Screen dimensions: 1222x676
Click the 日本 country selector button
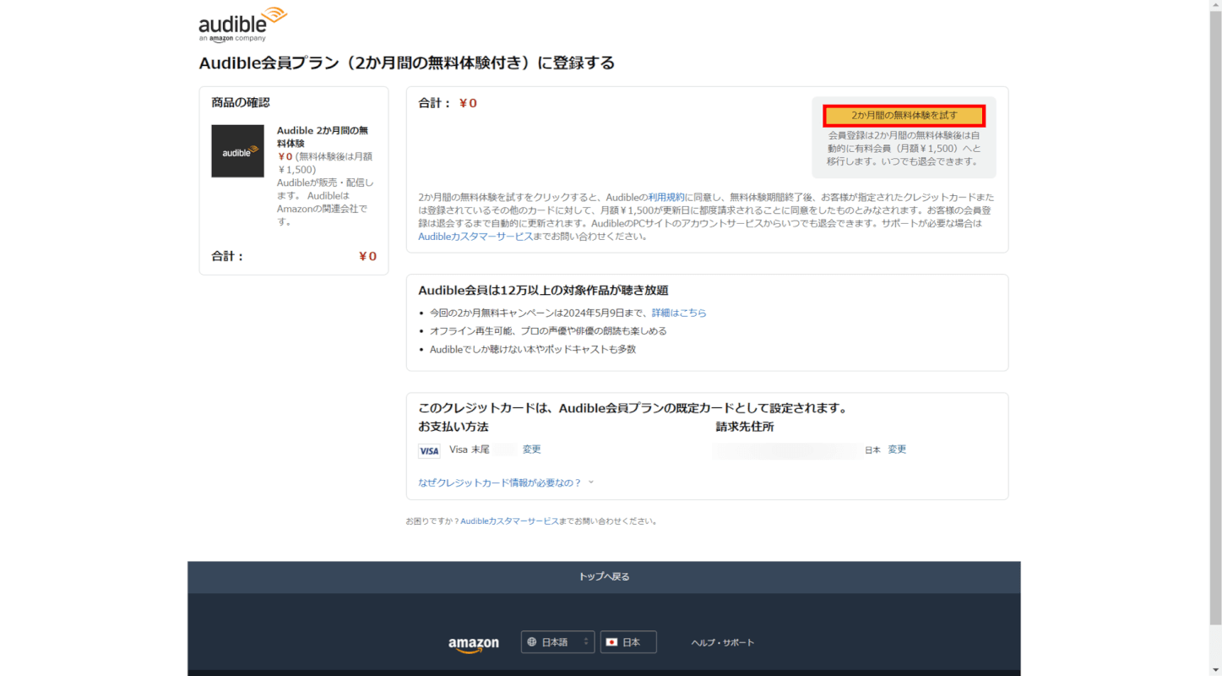[x=628, y=642]
